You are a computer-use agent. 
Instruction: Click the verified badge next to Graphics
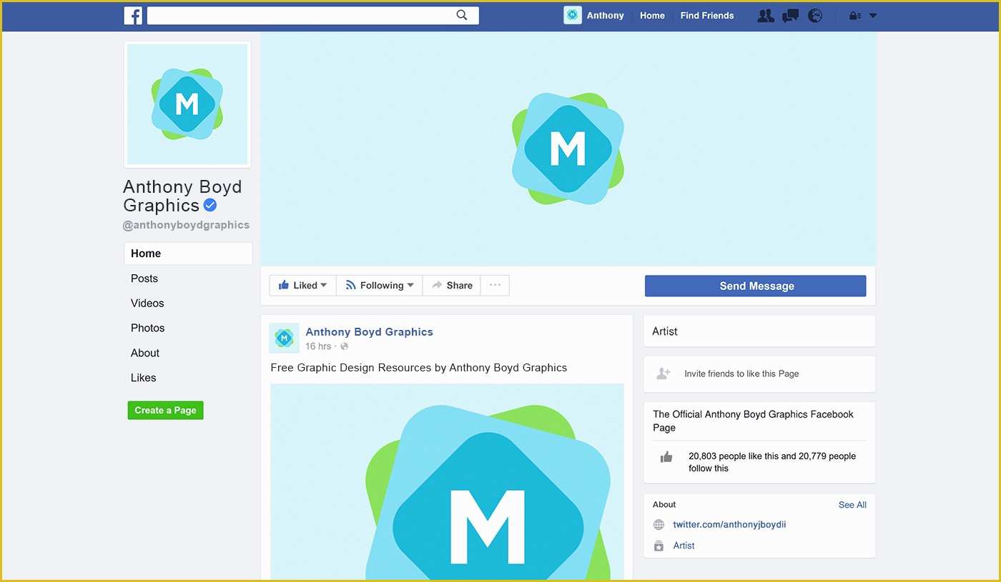point(210,206)
